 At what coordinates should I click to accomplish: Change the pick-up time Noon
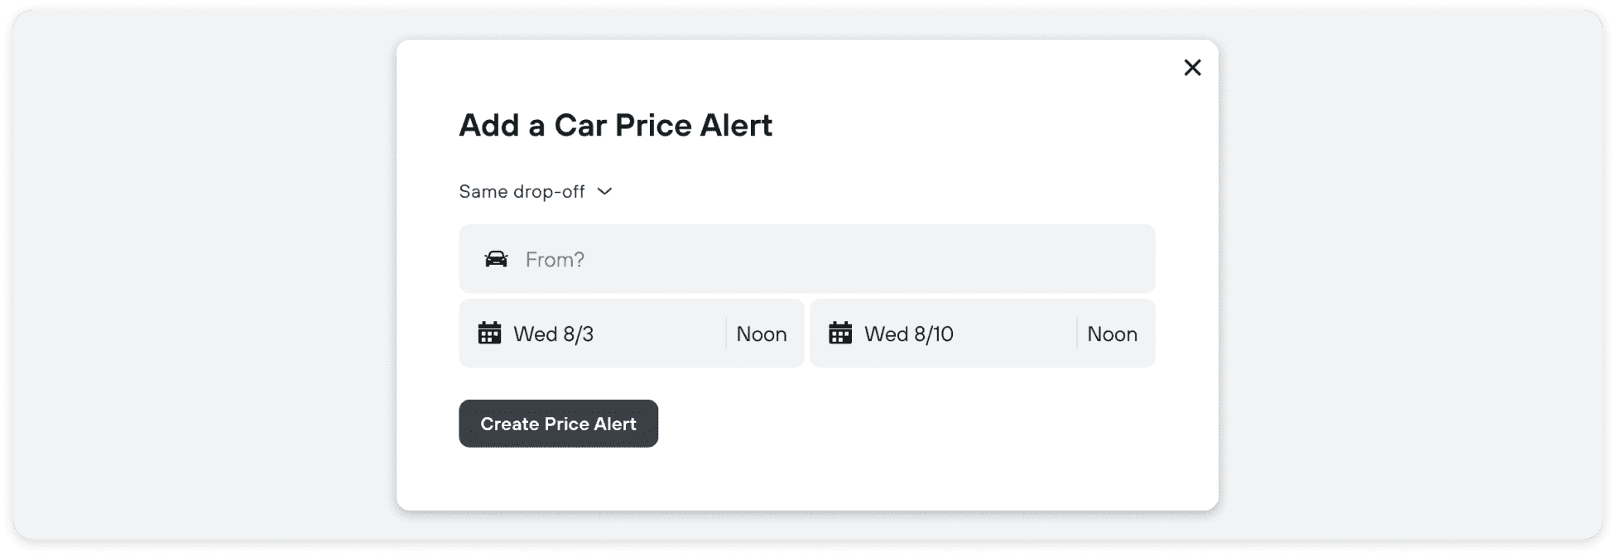762,333
